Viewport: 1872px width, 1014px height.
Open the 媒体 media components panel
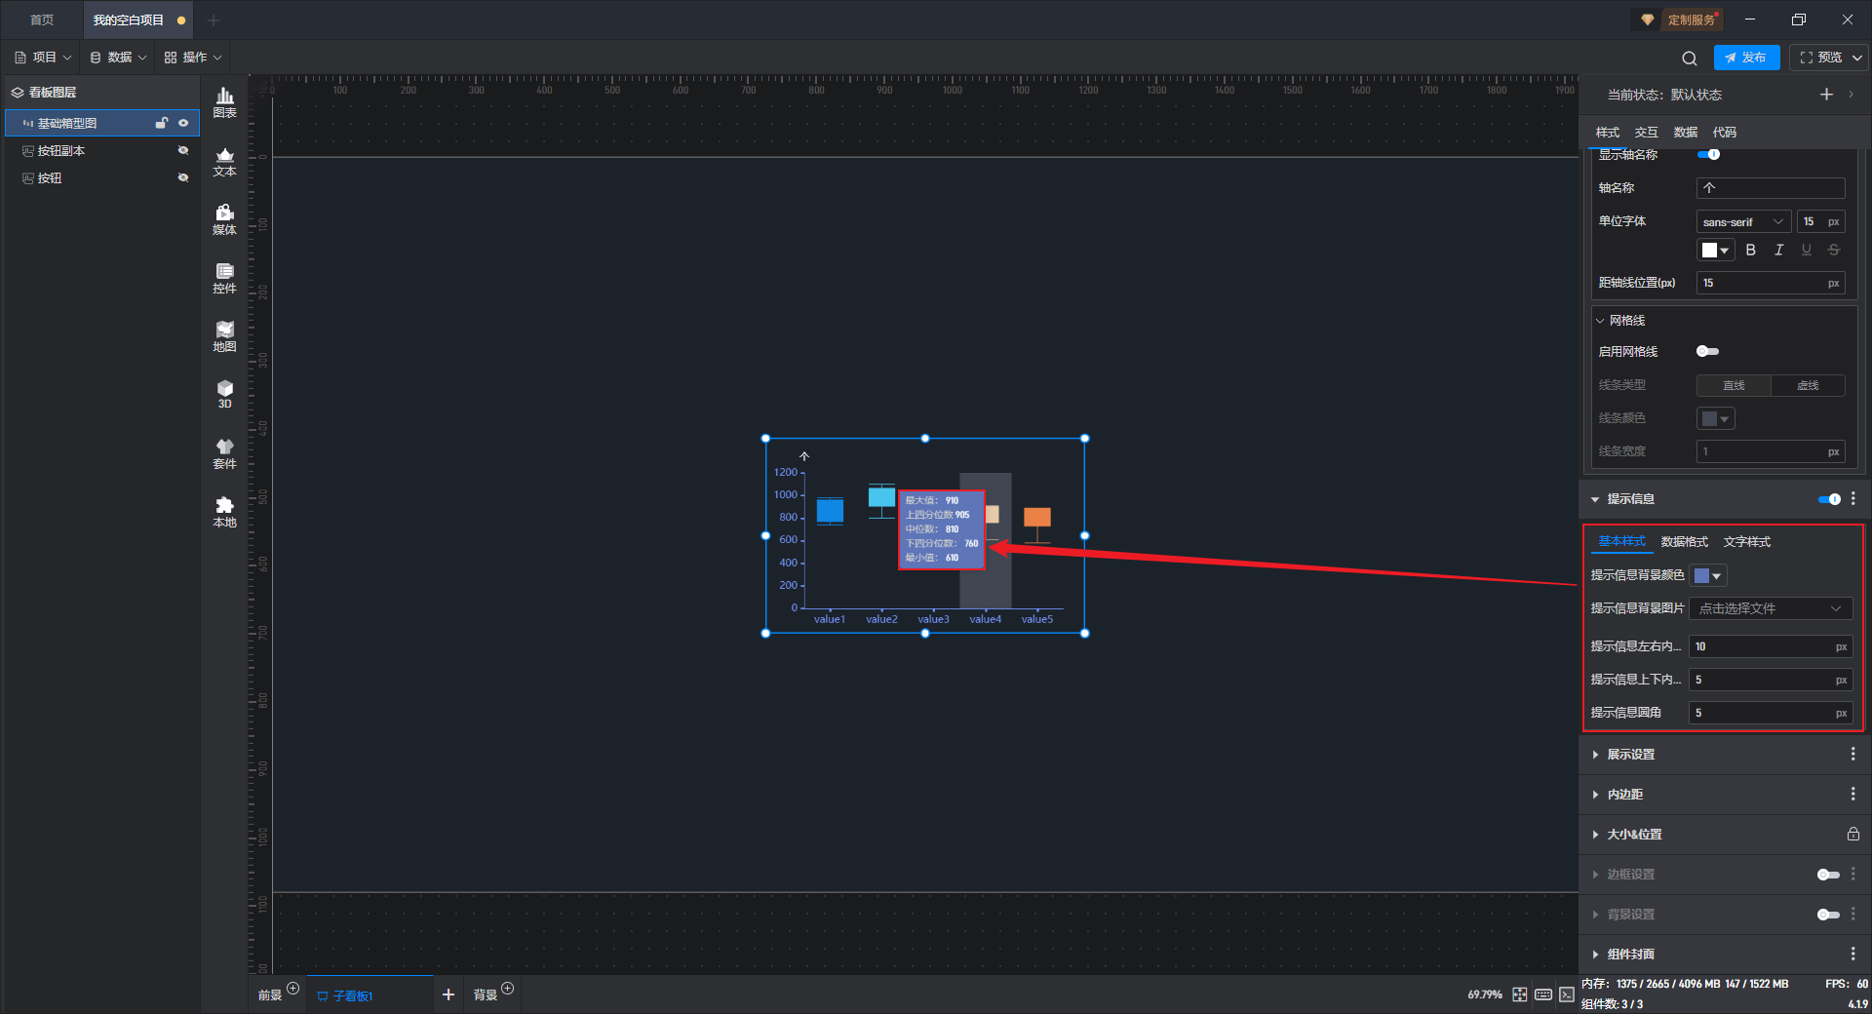224,219
